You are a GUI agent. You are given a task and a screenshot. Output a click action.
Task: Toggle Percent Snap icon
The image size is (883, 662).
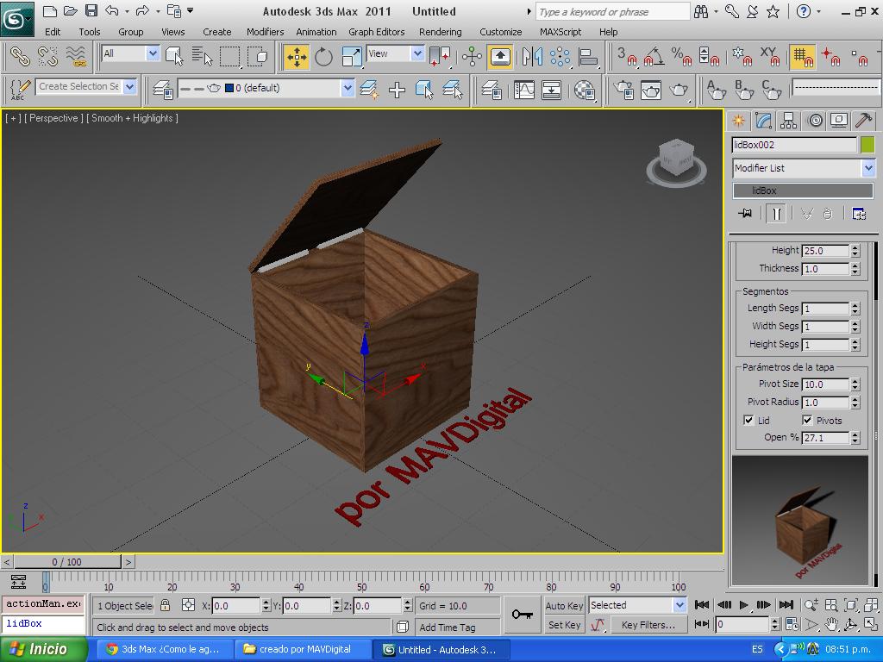(681, 57)
